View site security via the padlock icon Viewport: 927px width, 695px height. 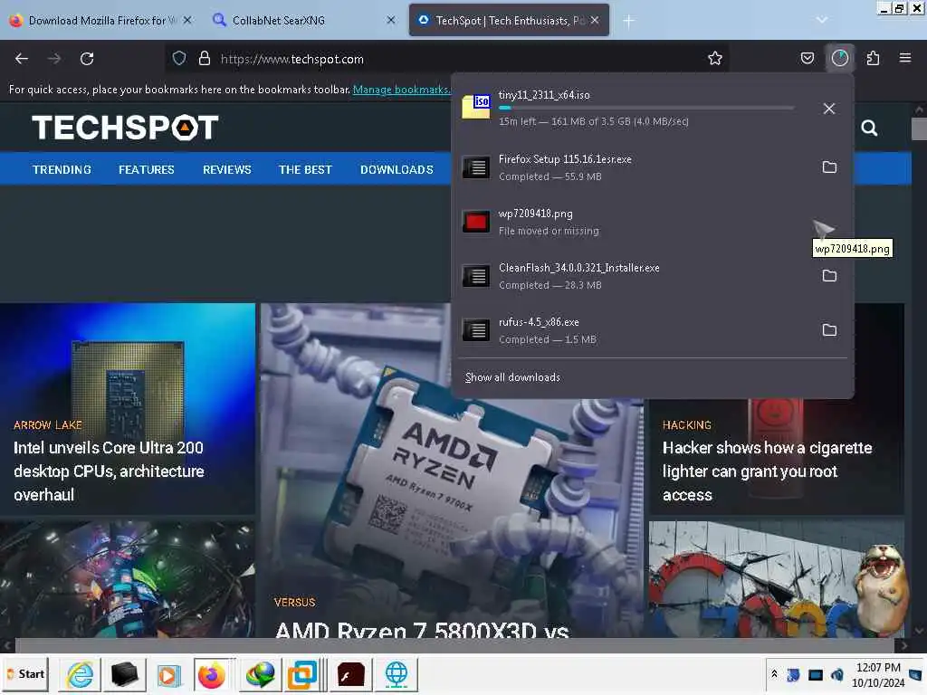tap(205, 59)
